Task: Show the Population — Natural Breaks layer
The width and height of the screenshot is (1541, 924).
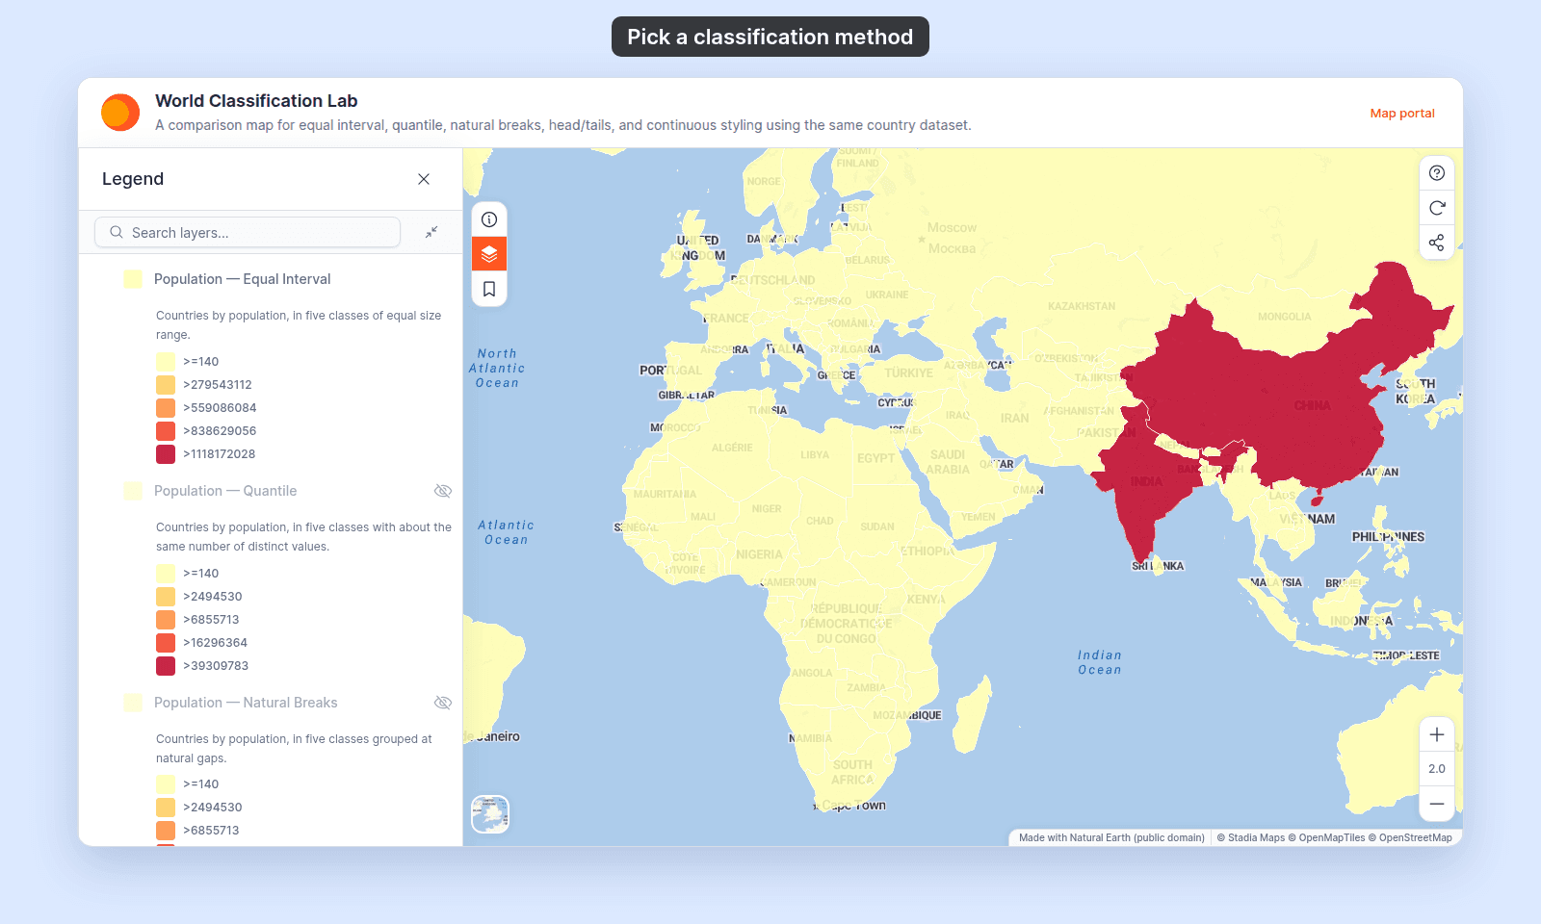Action: [443, 703]
